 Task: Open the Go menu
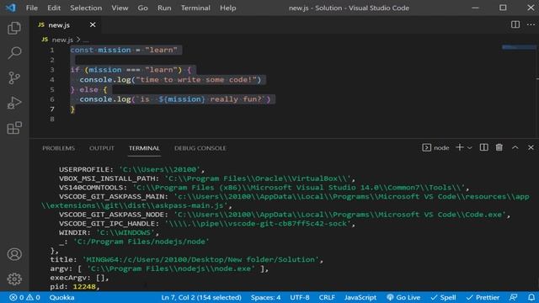pos(142,8)
